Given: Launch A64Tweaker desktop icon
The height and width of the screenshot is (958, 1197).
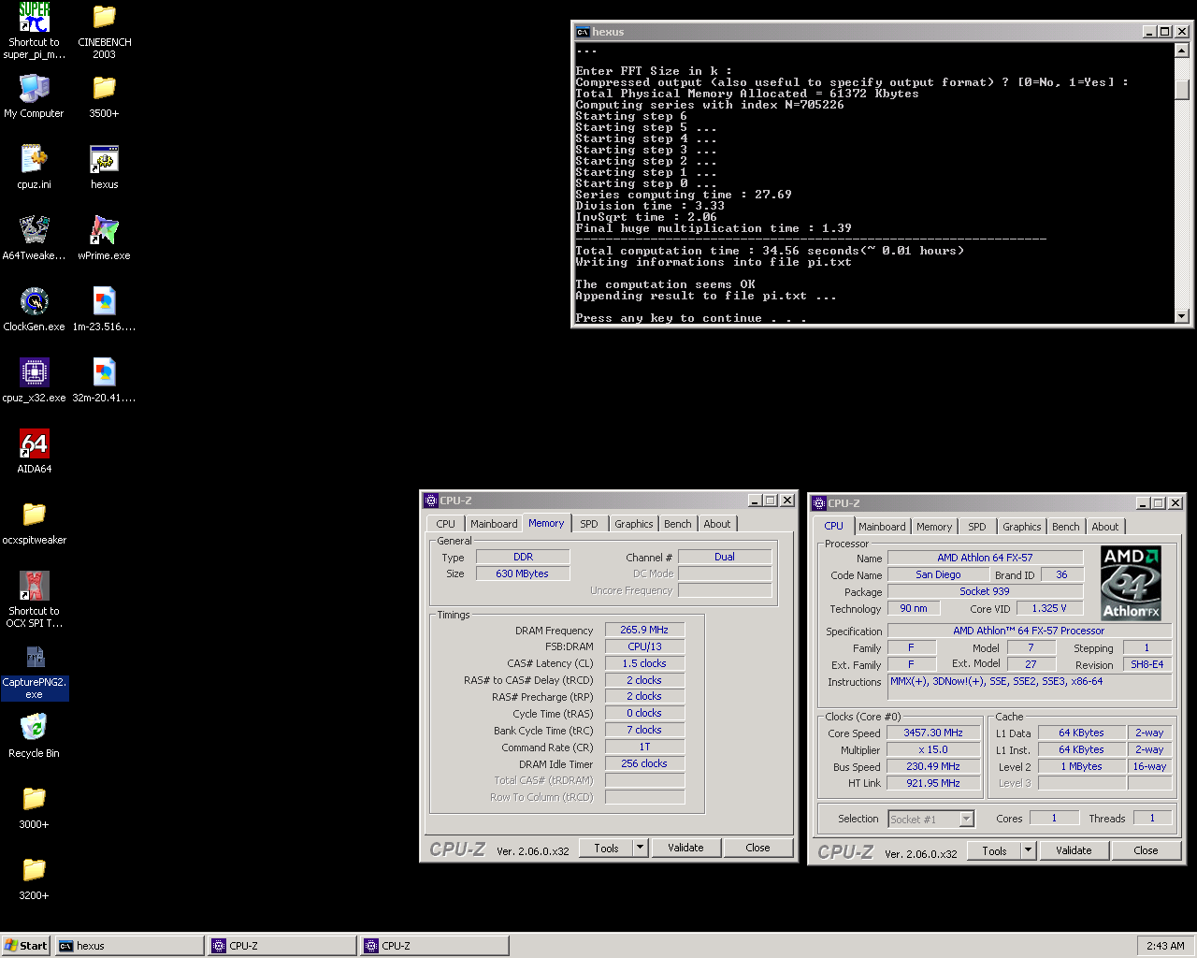Looking at the screenshot, I should (x=34, y=230).
